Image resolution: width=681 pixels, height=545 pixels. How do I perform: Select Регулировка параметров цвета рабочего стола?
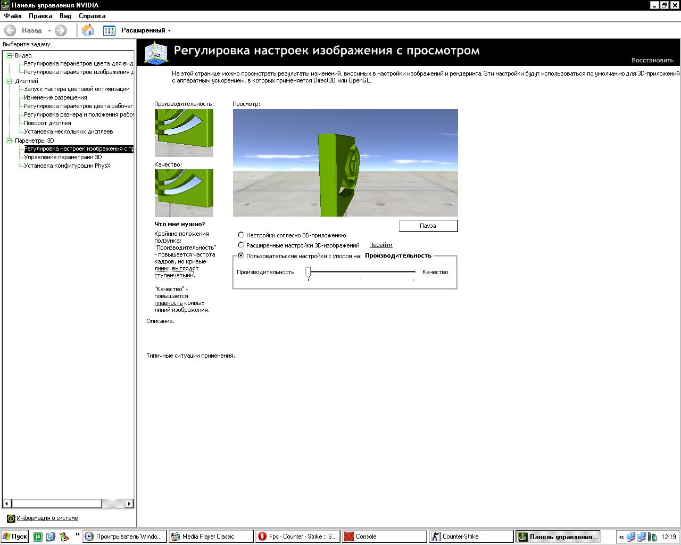coord(78,106)
